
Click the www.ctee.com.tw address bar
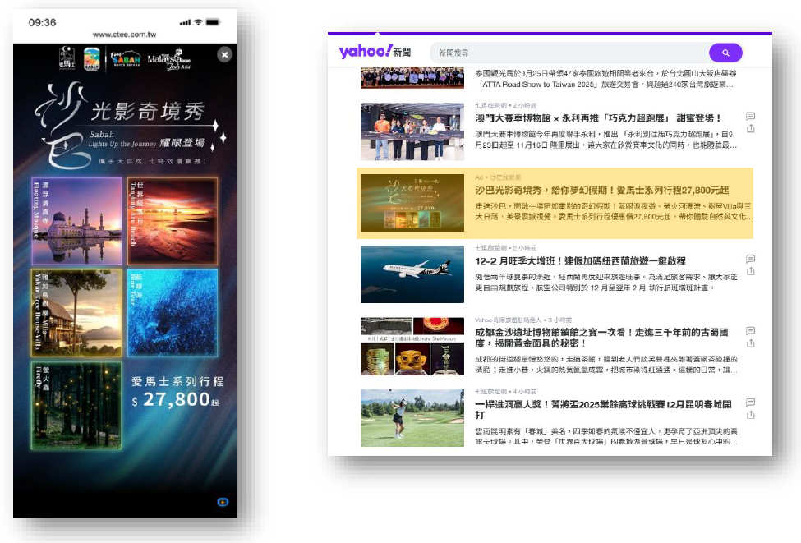point(125,35)
